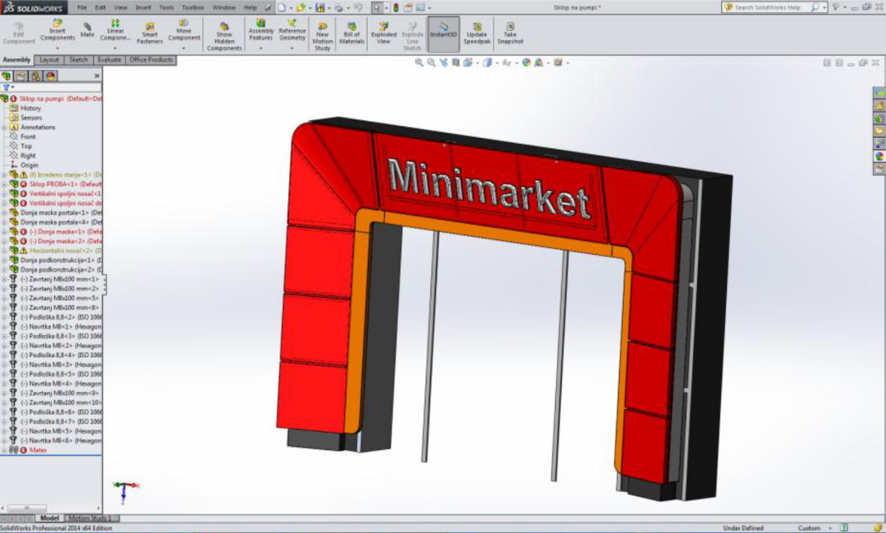Start a New Motion Study
This screenshot has width=886, height=533.
coord(322,36)
